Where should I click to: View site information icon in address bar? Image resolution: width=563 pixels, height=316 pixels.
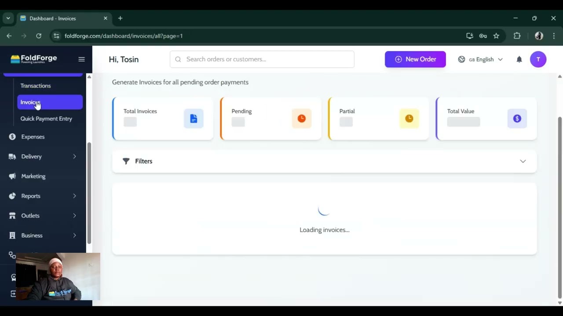pyautogui.click(x=56, y=36)
